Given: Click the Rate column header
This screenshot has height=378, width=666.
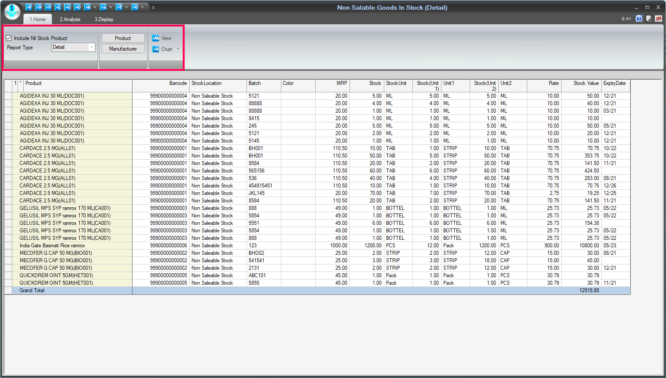Looking at the screenshot, I should click(544, 86).
